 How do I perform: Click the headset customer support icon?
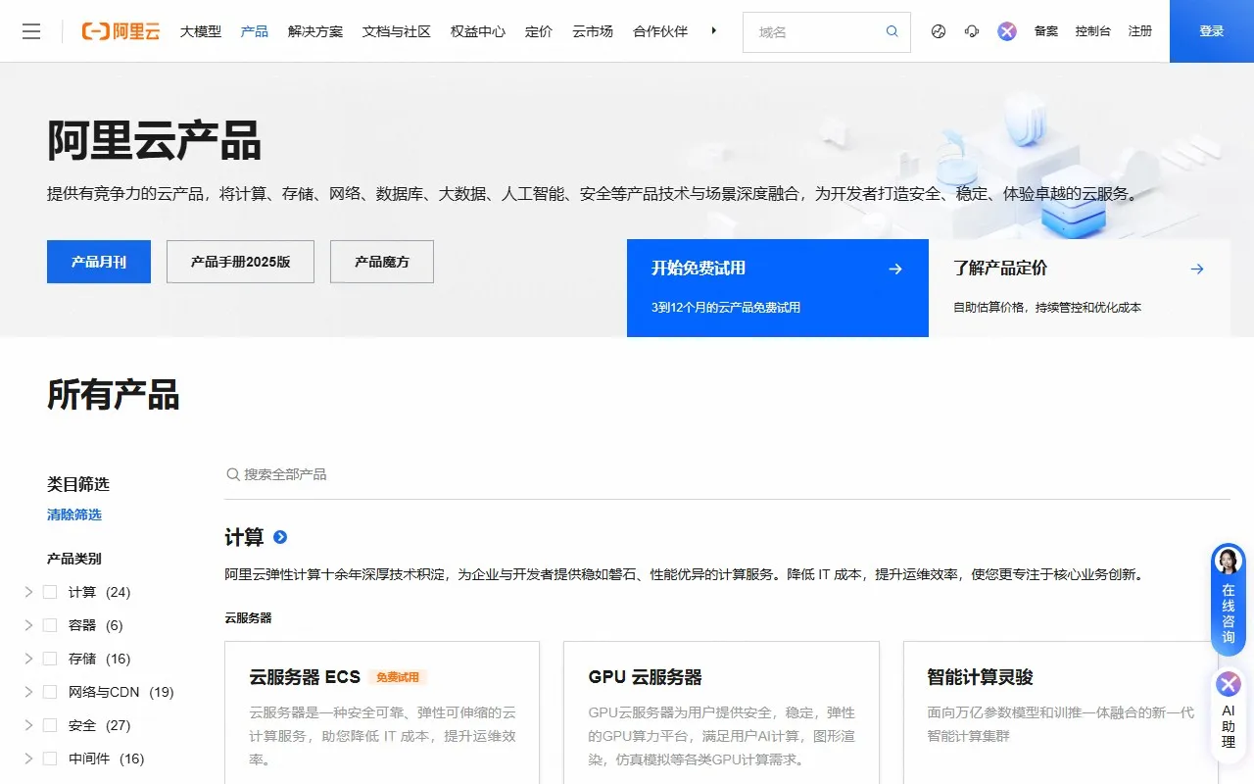971,30
